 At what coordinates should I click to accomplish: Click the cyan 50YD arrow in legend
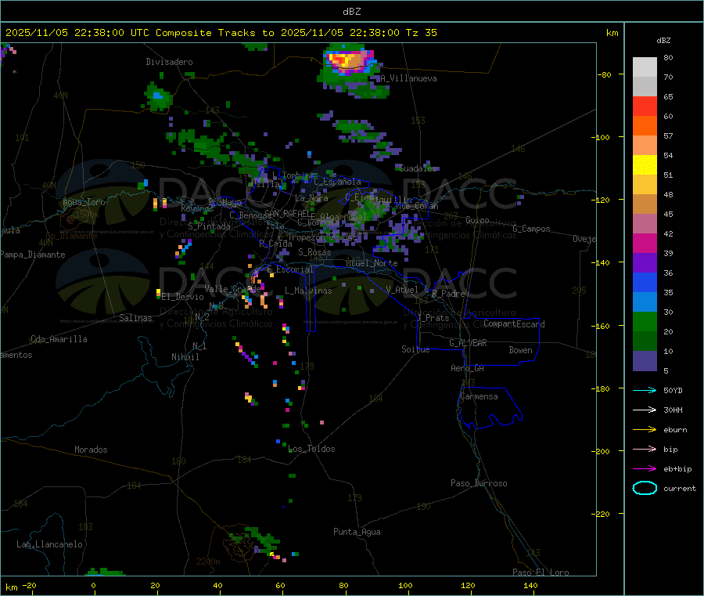tap(645, 390)
